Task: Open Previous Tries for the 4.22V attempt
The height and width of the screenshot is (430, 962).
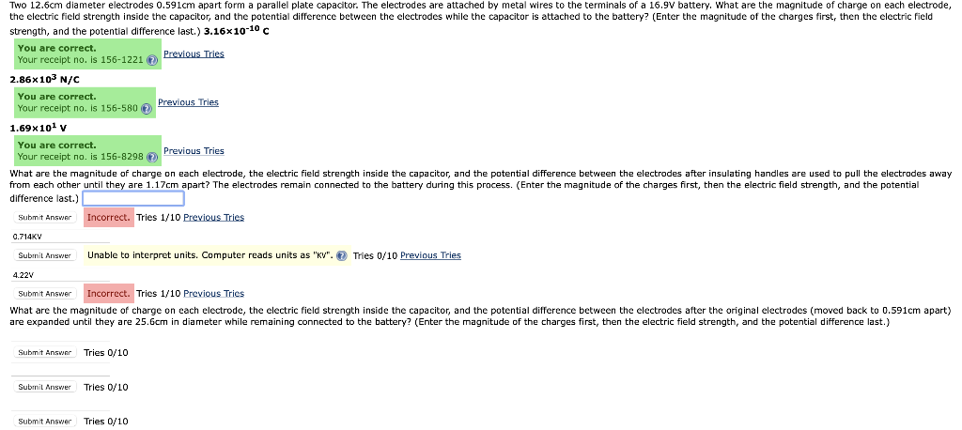Action: coord(213,293)
